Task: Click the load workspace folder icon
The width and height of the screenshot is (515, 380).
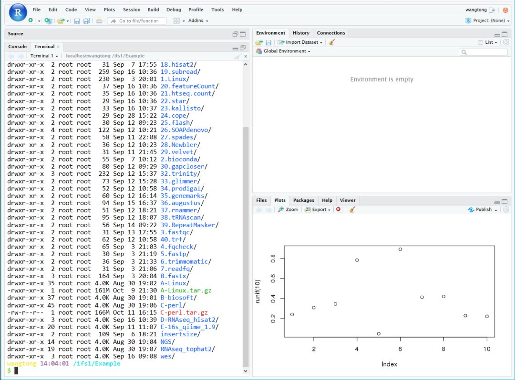Action: tap(259, 42)
